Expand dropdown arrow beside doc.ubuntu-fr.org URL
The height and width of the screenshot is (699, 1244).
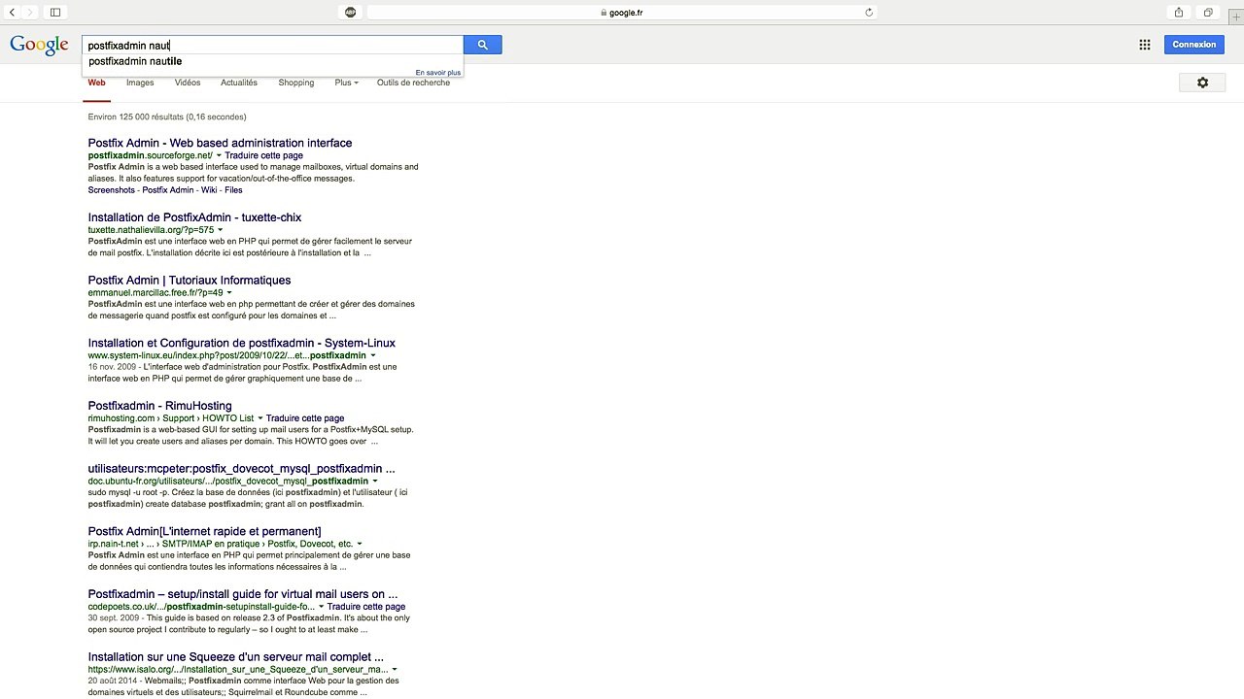click(374, 482)
